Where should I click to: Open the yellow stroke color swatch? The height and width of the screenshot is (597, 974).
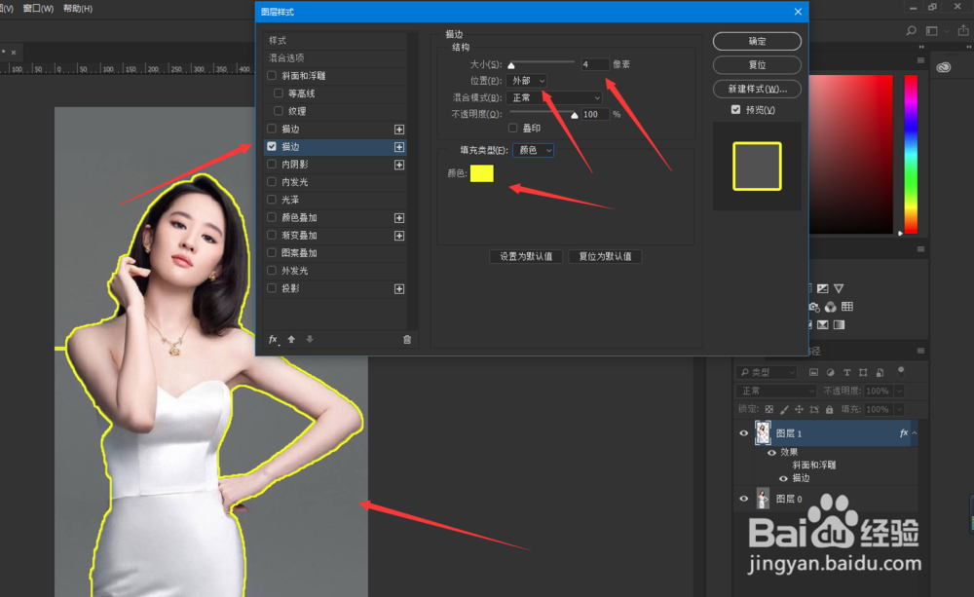pyautogui.click(x=482, y=173)
